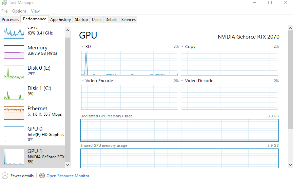Screen dimensions: 293x184
Task: Open the Options menu
Action: [x=19, y=11]
